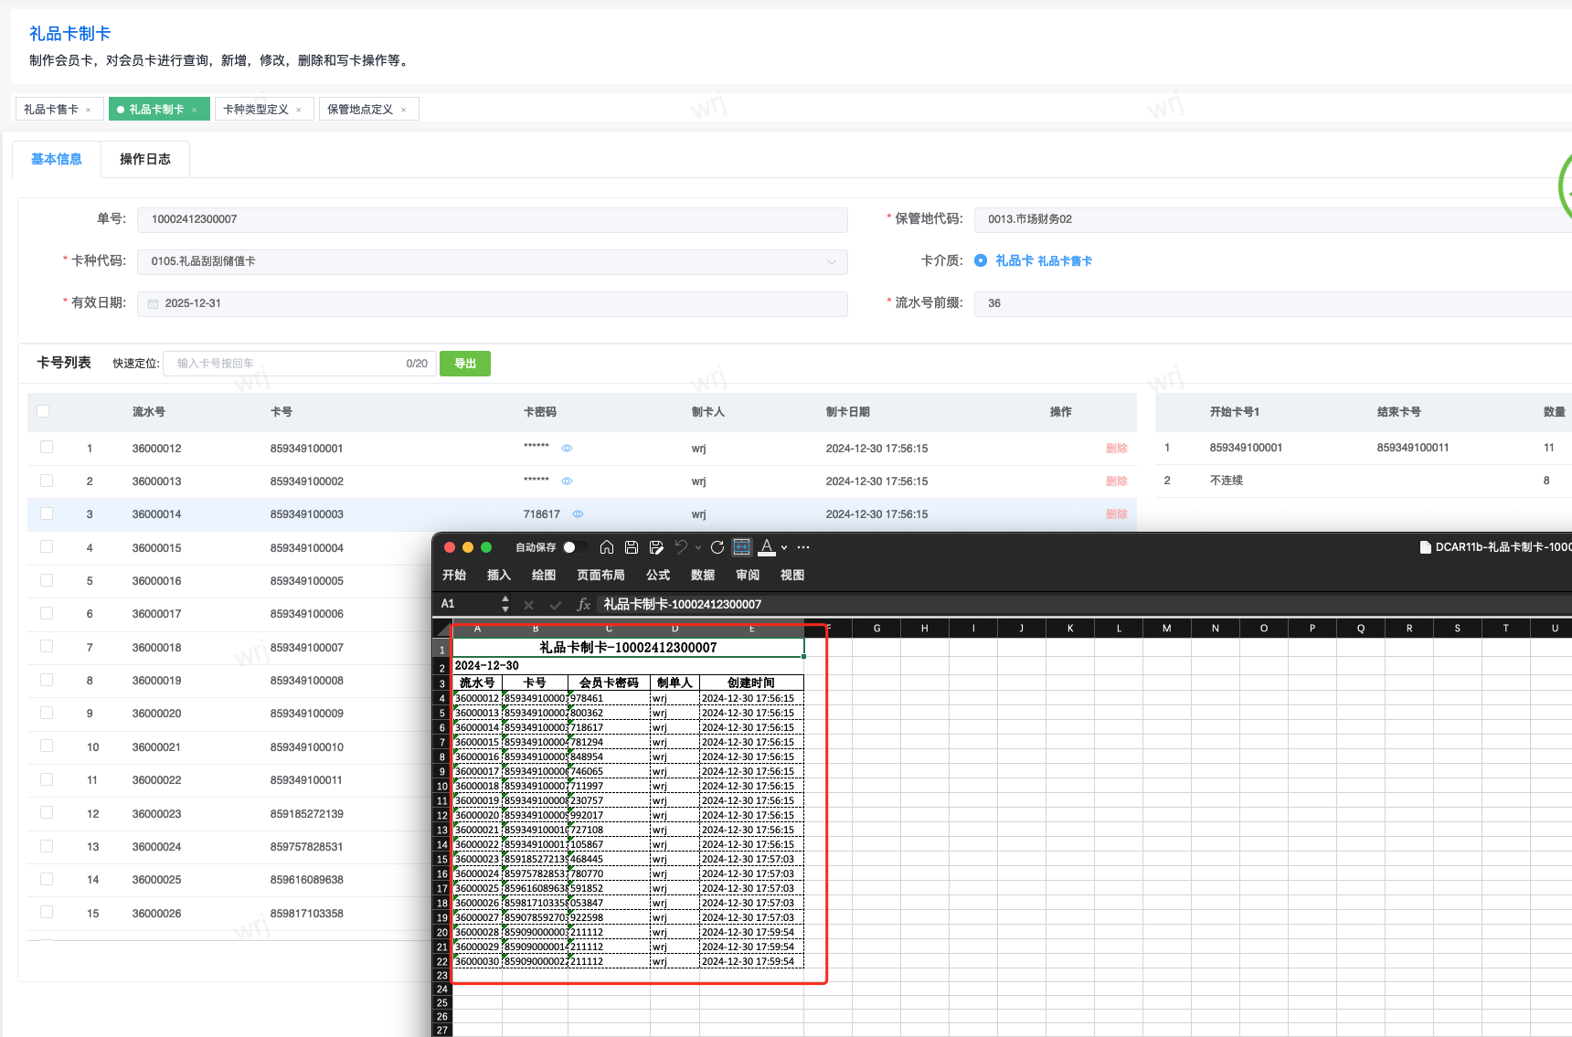Click the Redo circular arrow icon
This screenshot has height=1037, width=1572.
(x=717, y=547)
